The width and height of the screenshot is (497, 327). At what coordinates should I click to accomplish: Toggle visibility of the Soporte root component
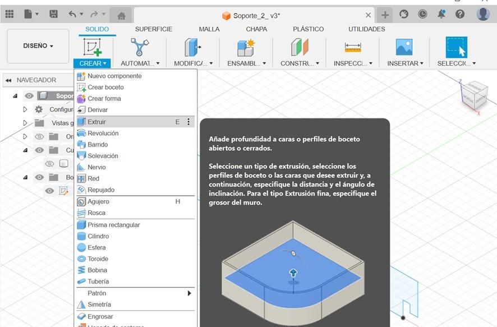coord(29,96)
